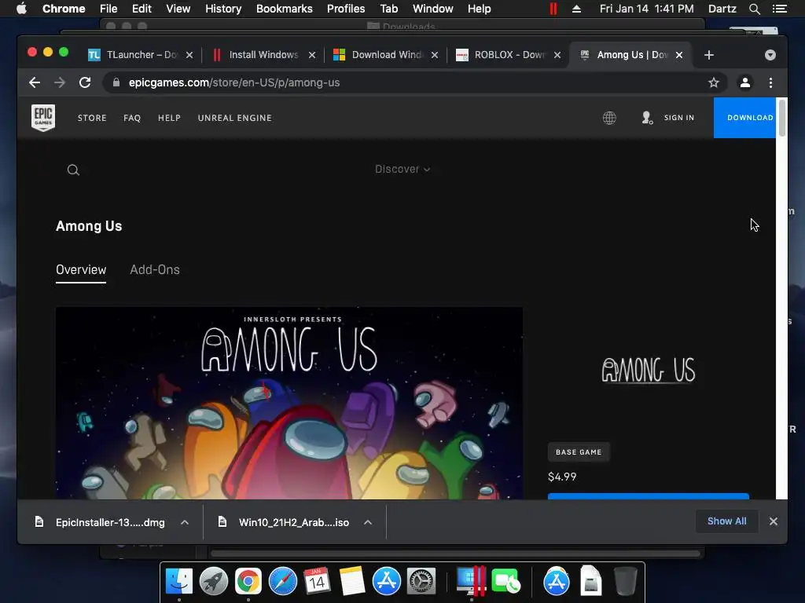Open Control Center icon in menu bar
This screenshot has width=805, height=603.
pyautogui.click(x=779, y=9)
